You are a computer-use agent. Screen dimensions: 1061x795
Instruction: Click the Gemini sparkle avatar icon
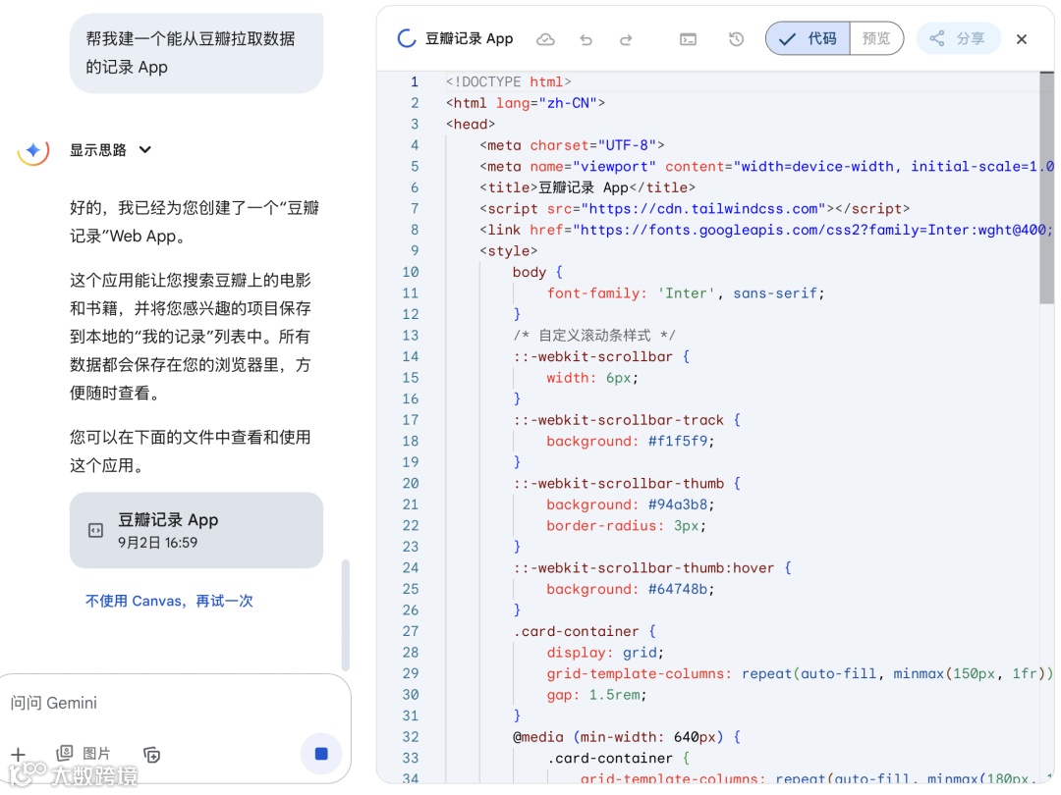pyautogui.click(x=33, y=150)
